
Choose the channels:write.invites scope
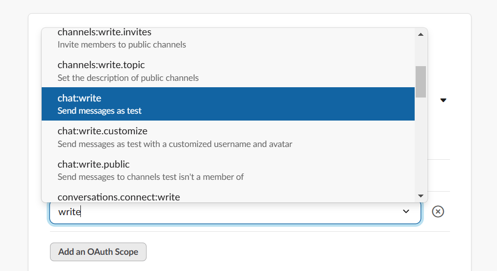pyautogui.click(x=104, y=32)
